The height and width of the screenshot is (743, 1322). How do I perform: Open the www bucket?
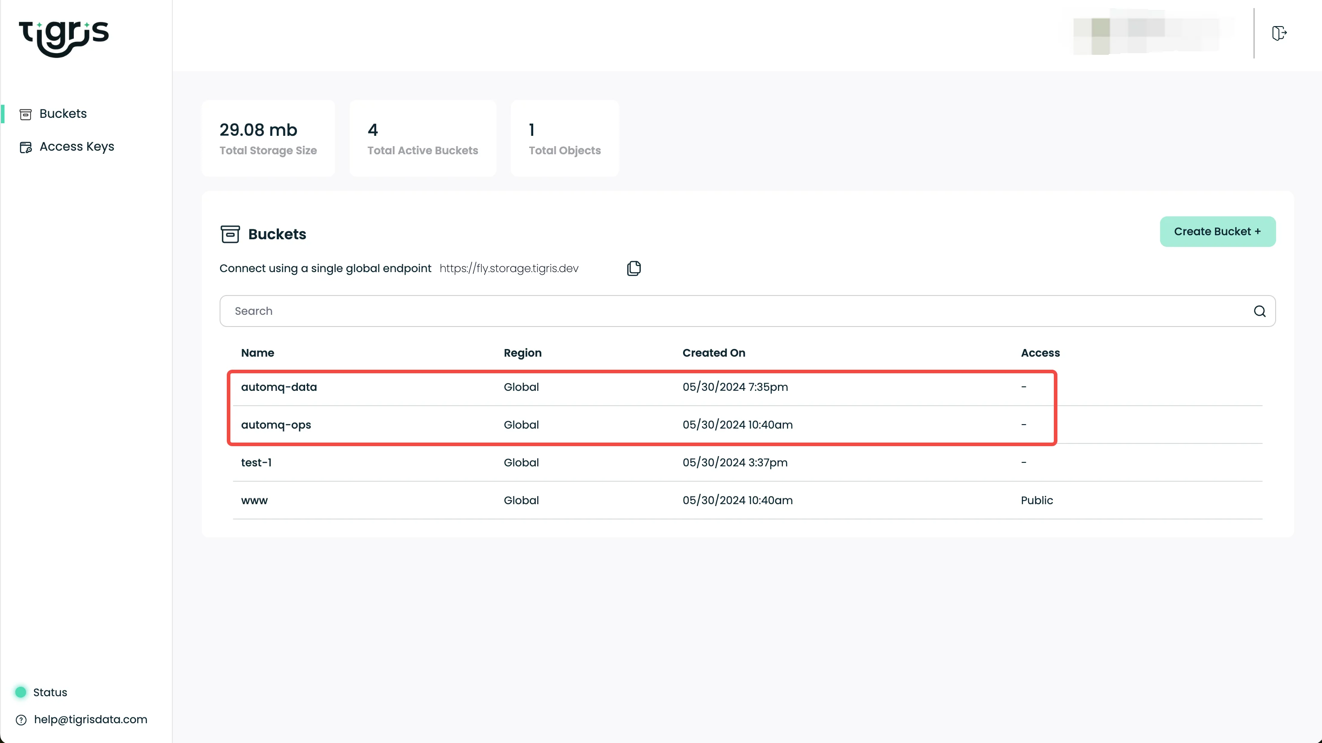point(254,500)
